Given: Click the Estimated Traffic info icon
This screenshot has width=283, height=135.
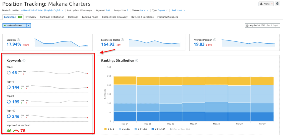Looking at the screenshot, I should (122, 40).
